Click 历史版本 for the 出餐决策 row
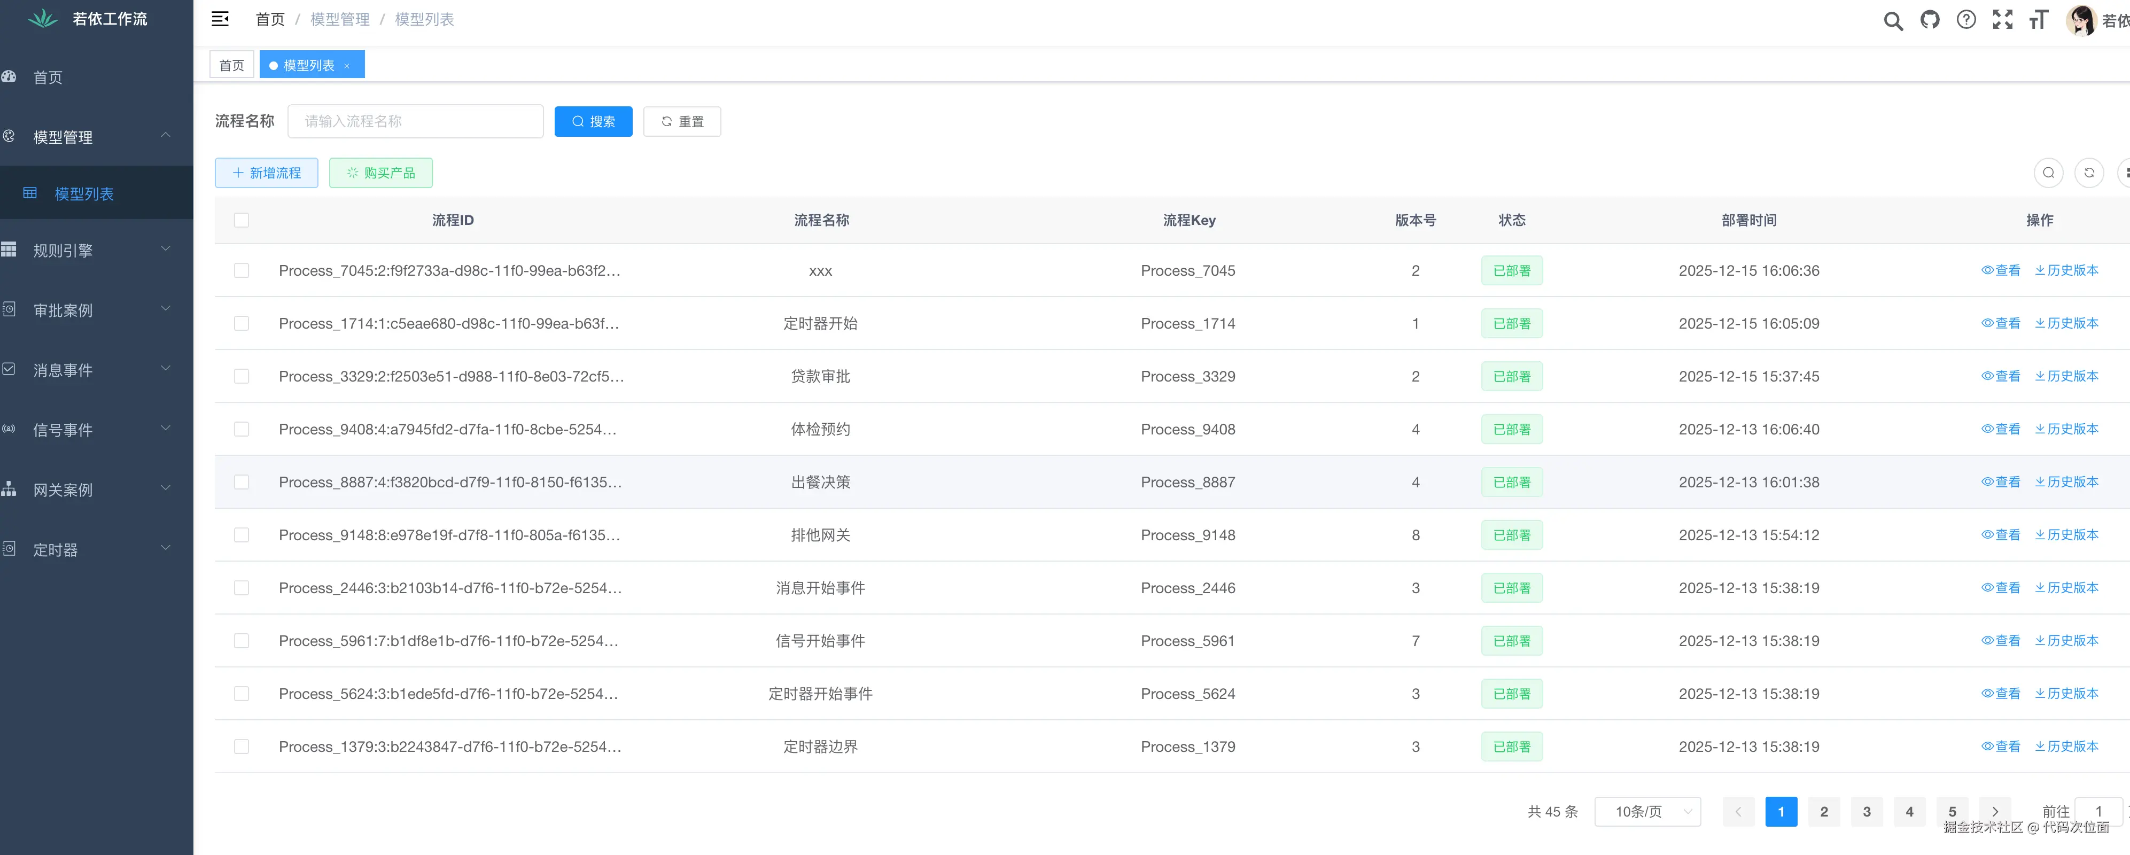The image size is (2130, 855). coord(2067,481)
